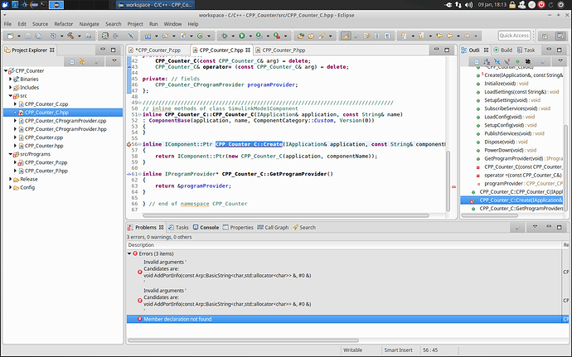
Task: Click the Save All toolbar icon
Action: [38, 36]
